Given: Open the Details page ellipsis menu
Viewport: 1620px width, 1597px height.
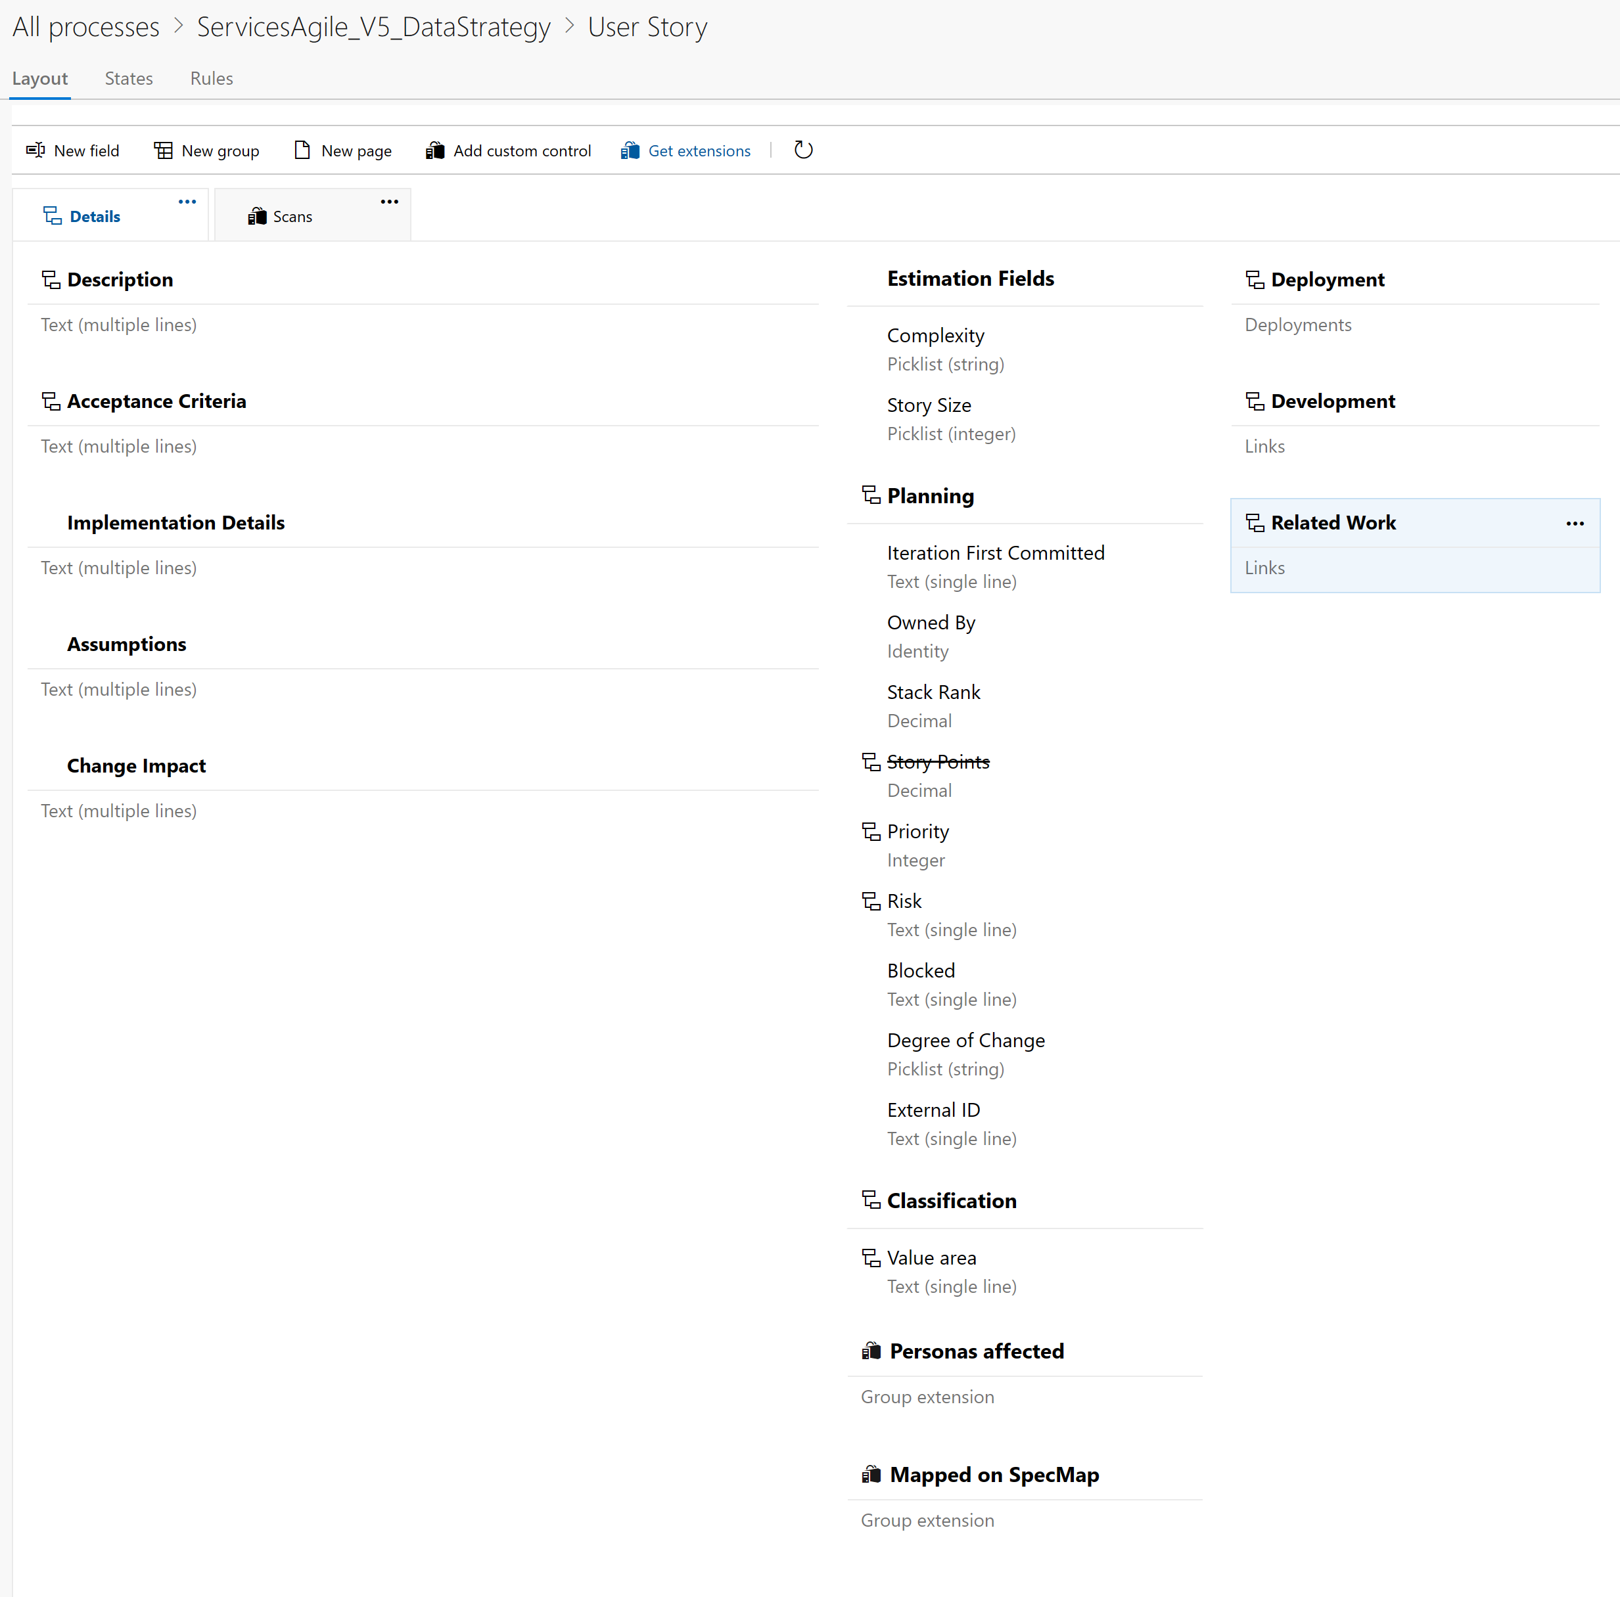Looking at the screenshot, I should (x=187, y=202).
